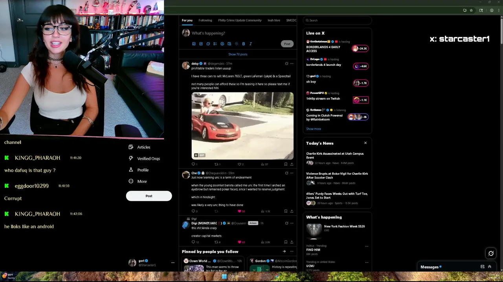Open more options for Pinned by people section
This screenshot has height=282, width=503.
tap(292, 251)
